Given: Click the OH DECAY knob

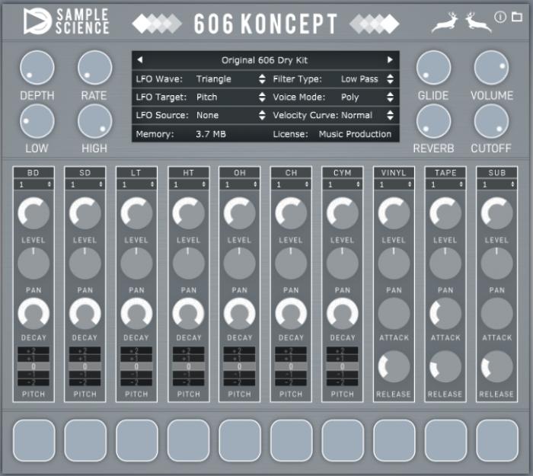Looking at the screenshot, I should pos(240,314).
